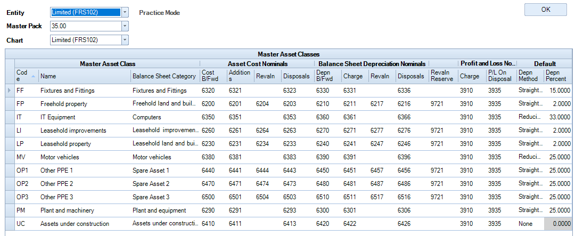Click the P/L charge 3910 in MV row
The image size is (575, 236).
(x=472, y=157)
